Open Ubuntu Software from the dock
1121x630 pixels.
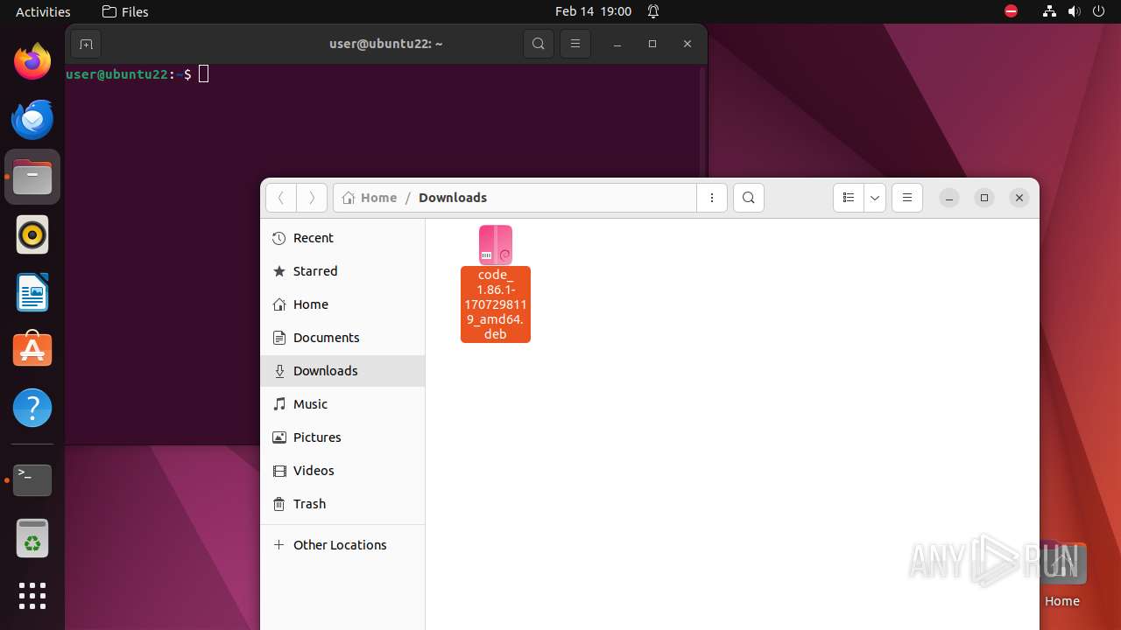32,350
